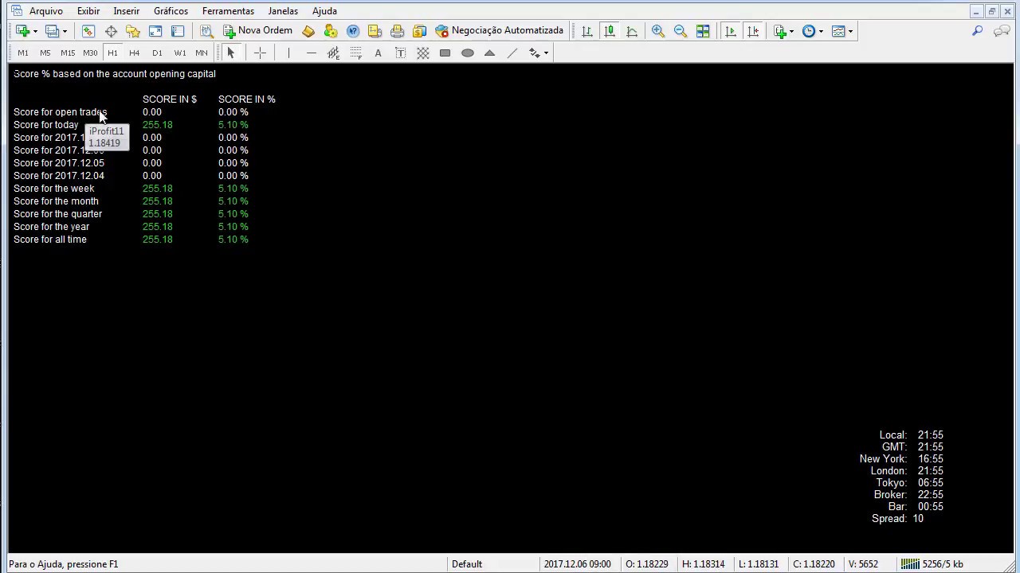Image resolution: width=1020 pixels, height=573 pixels.
Task: Expand the arrows objects dropdown
Action: pos(546,53)
